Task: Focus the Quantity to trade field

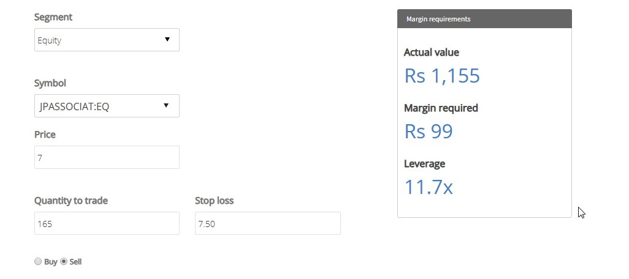Action: point(107,223)
